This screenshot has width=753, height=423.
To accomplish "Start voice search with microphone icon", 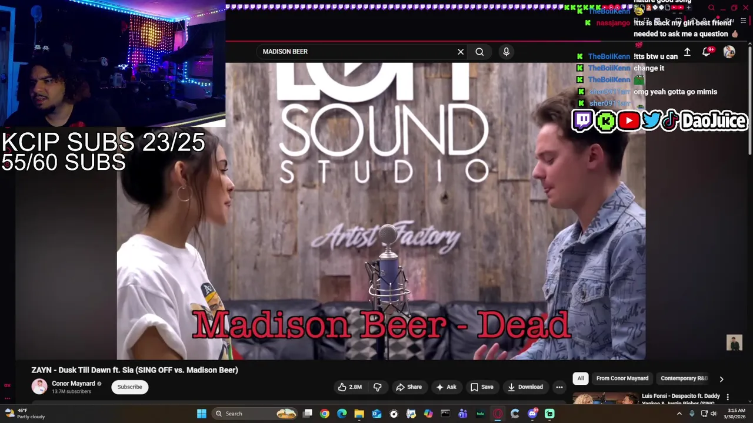I will click(506, 52).
